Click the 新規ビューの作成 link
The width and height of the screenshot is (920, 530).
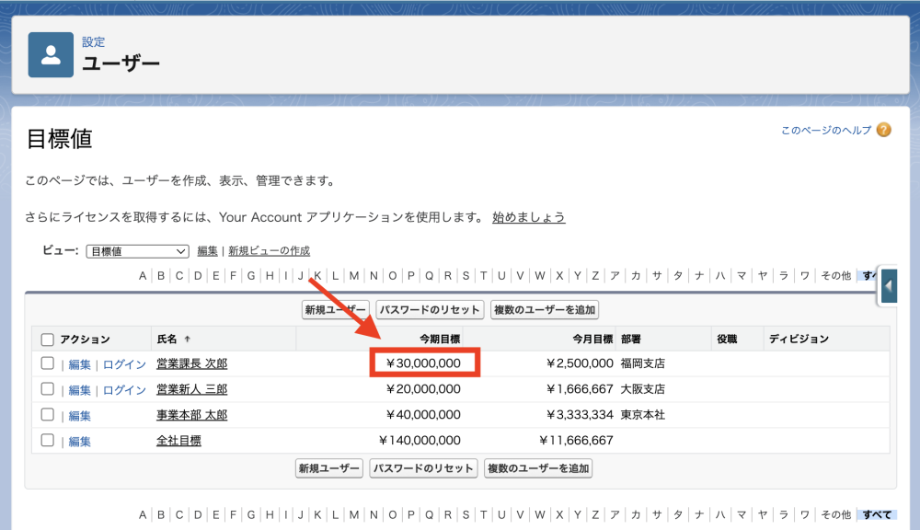270,250
